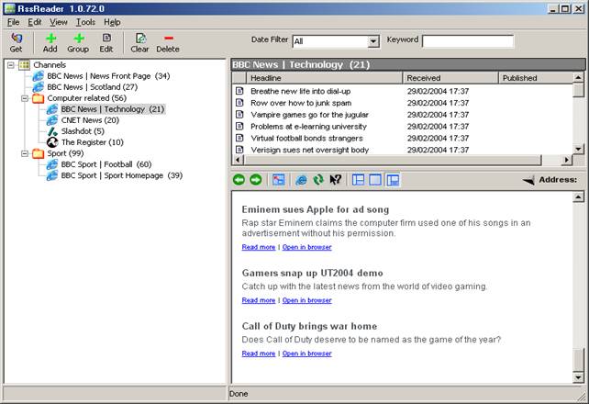Click the Edit channel icon

(106, 39)
